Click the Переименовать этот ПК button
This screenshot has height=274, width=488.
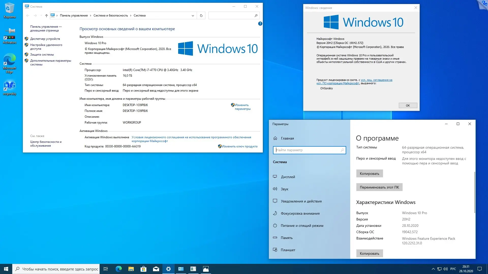[379, 187]
